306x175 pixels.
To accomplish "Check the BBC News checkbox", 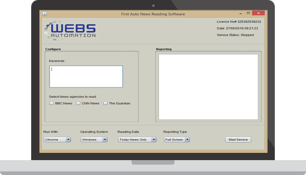I will click(52, 103).
